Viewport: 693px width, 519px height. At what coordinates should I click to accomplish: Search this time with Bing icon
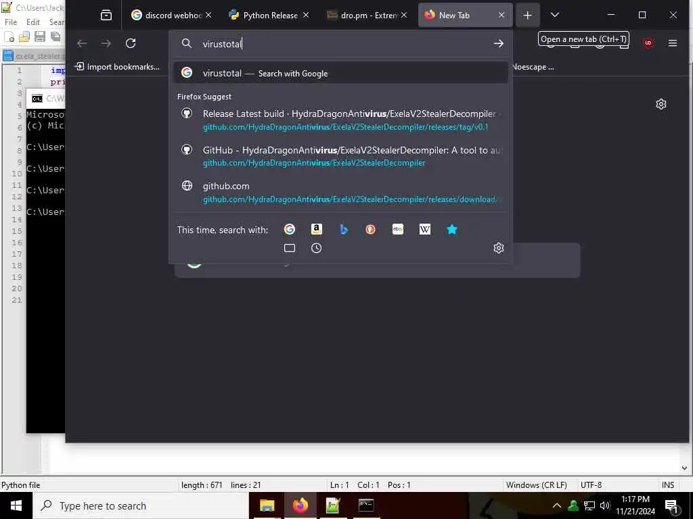344,230
